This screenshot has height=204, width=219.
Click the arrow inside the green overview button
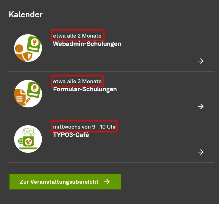pos(107,182)
